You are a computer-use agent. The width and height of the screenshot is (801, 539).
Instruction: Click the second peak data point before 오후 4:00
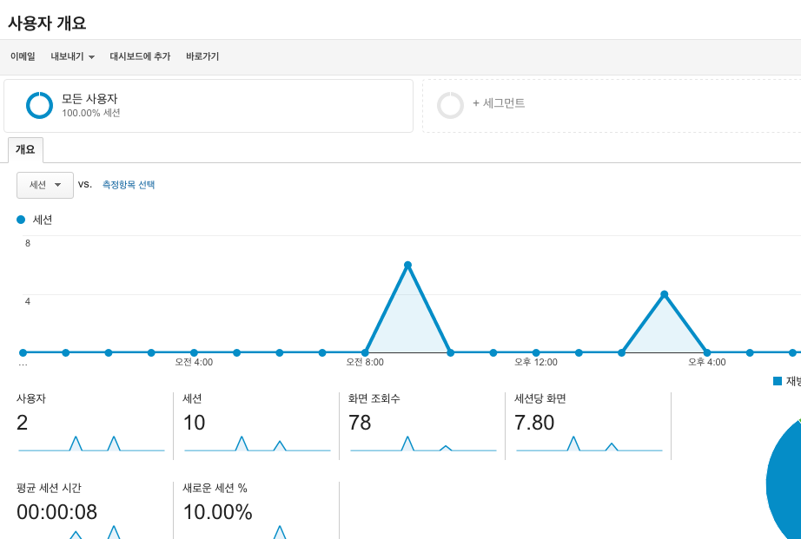point(665,294)
